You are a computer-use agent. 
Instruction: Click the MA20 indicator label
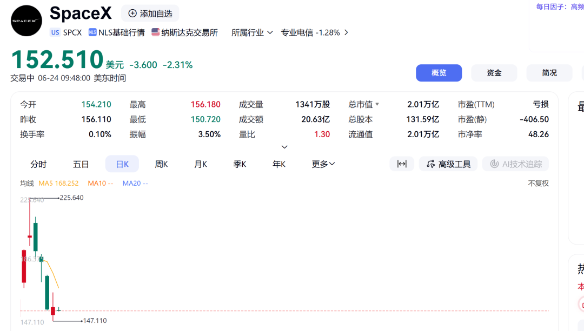(x=135, y=184)
